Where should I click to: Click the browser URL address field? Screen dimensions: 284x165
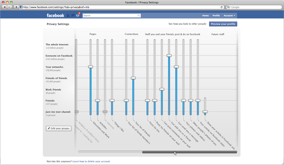[121, 7]
